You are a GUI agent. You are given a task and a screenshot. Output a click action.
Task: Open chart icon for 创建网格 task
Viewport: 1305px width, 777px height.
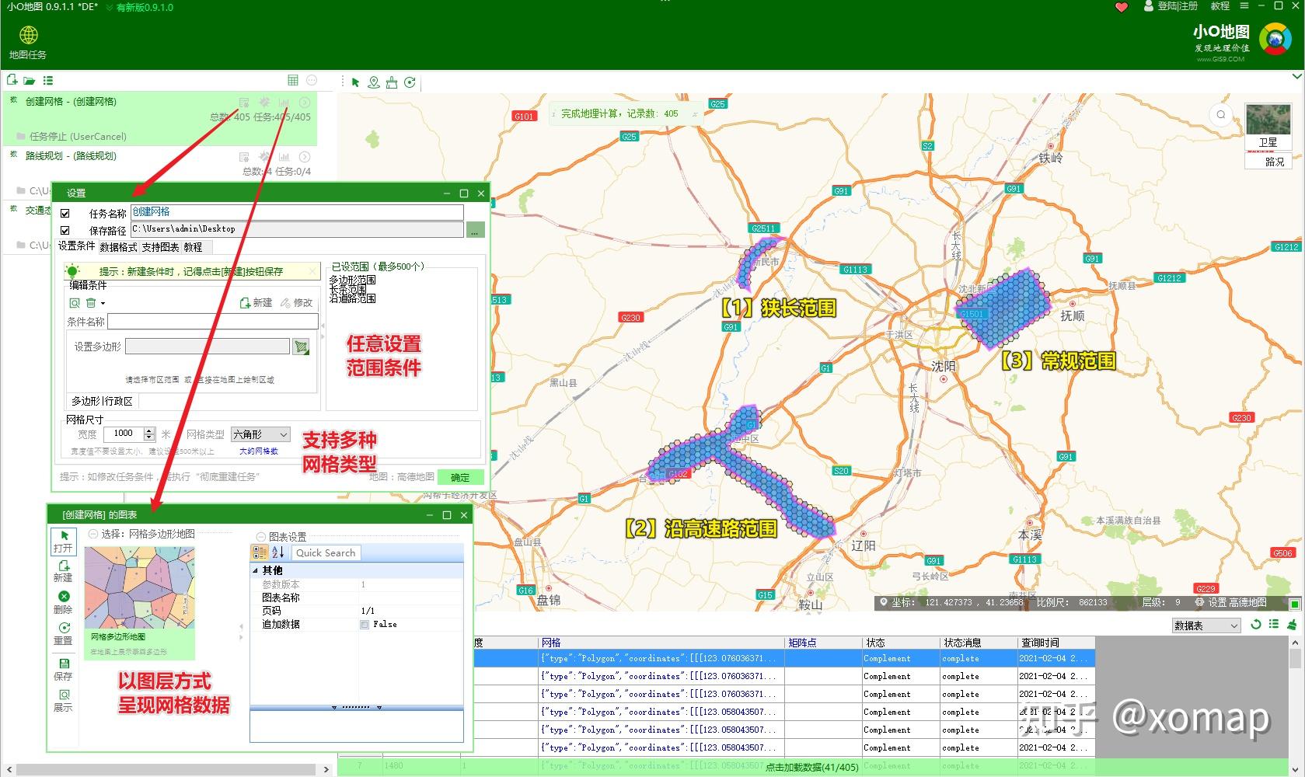tap(284, 102)
